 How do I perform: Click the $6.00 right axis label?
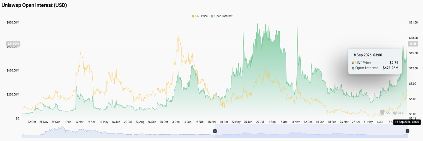click(x=412, y=99)
